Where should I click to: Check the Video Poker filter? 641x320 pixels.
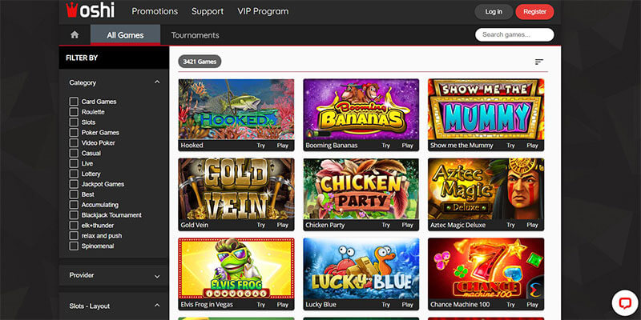(74, 143)
